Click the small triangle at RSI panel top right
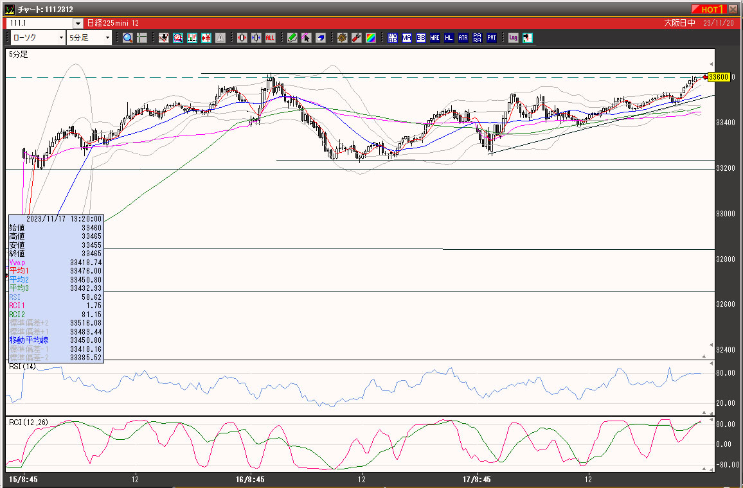Screen dimensions: 743x488 712,363
